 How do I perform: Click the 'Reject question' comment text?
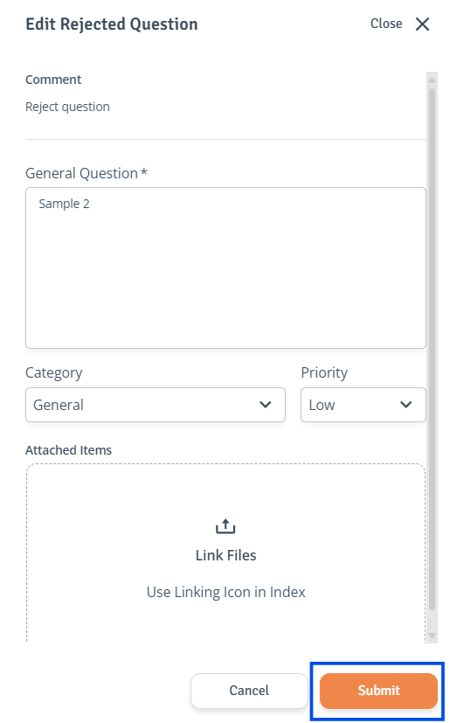[68, 107]
